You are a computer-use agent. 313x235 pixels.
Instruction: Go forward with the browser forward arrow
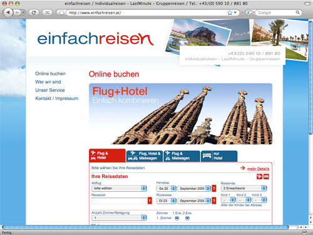[17, 13]
